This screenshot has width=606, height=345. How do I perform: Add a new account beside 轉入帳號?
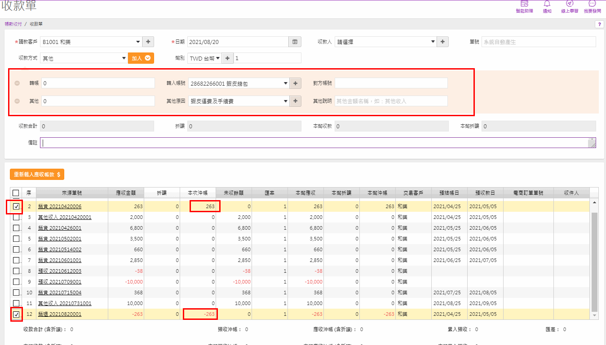(295, 83)
